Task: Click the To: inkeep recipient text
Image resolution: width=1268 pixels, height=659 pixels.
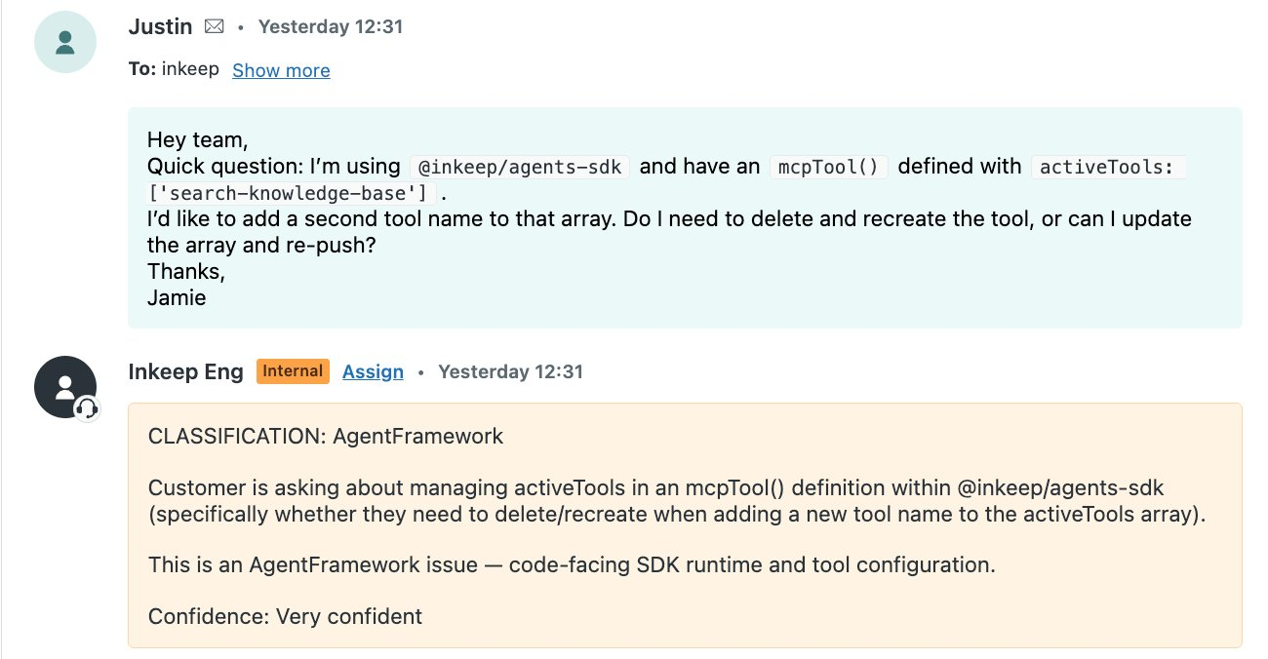Action: pyautogui.click(x=174, y=69)
